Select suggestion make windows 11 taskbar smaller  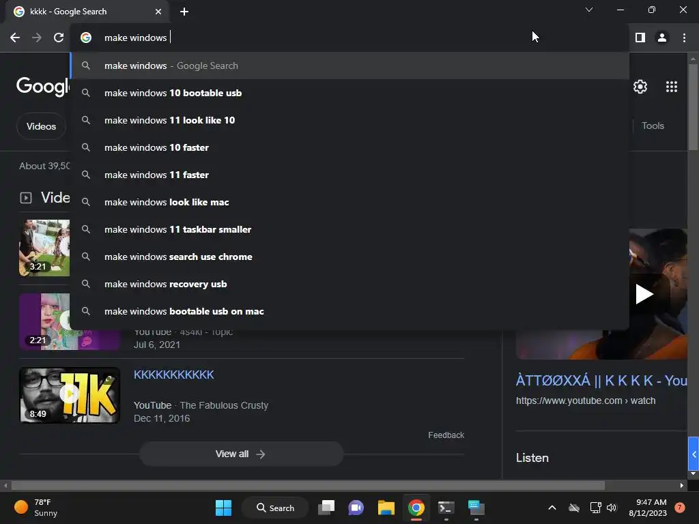[350, 229]
